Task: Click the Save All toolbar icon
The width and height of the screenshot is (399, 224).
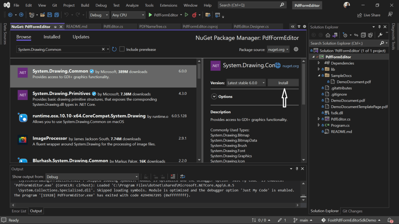Action: click(x=56, y=15)
